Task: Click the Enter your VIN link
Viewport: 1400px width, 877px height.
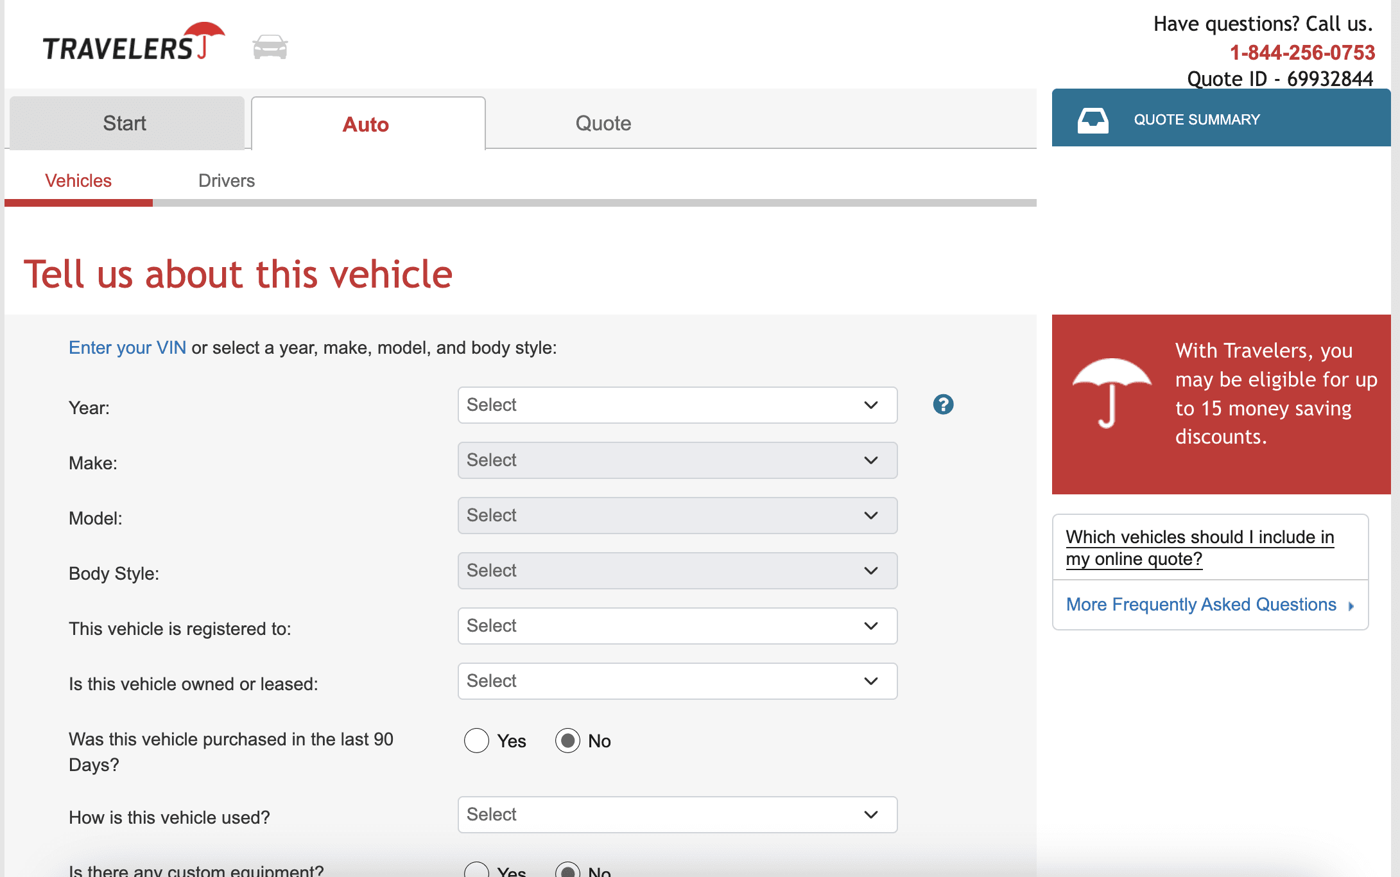Action: coord(127,348)
